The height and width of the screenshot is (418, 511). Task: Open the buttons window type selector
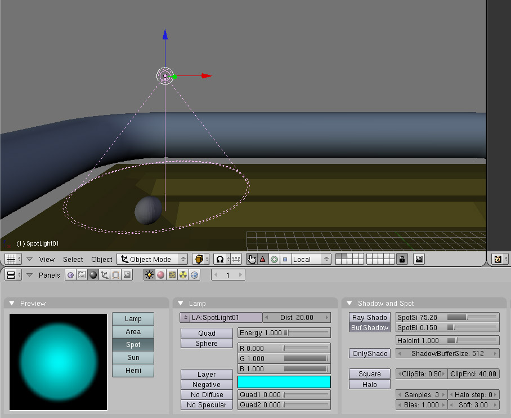coord(13,275)
